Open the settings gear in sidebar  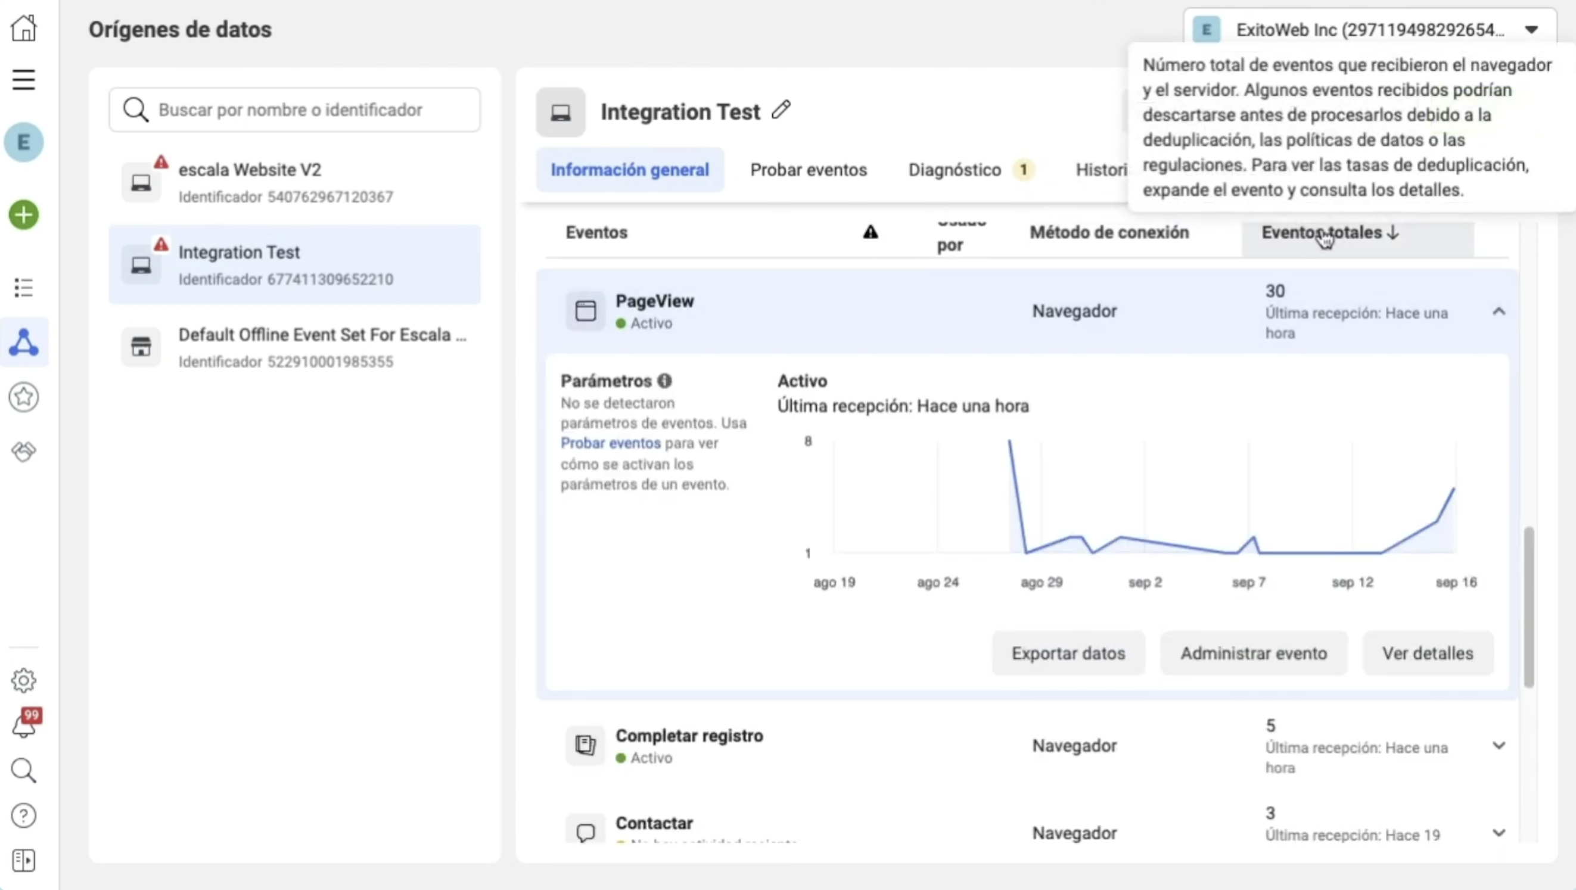tap(24, 680)
